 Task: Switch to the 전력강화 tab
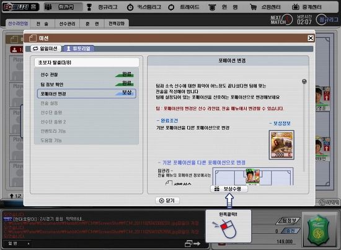(x=117, y=24)
